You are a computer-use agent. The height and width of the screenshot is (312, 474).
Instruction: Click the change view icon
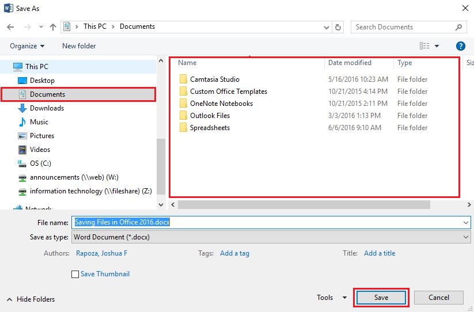click(424, 46)
